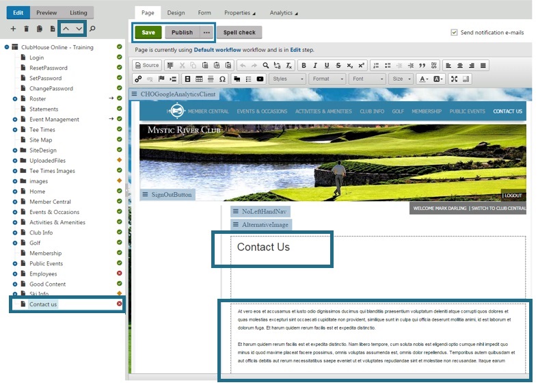Screen dimensions: 538x387
Task: Insert a table using the table icon
Action: point(200,79)
